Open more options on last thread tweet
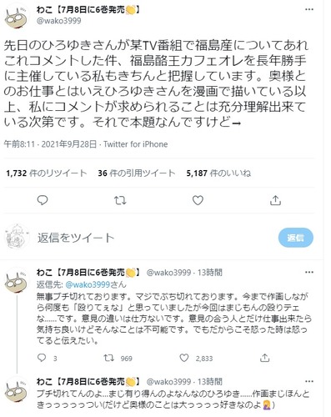The width and height of the screenshot is (331, 417). (x=309, y=381)
